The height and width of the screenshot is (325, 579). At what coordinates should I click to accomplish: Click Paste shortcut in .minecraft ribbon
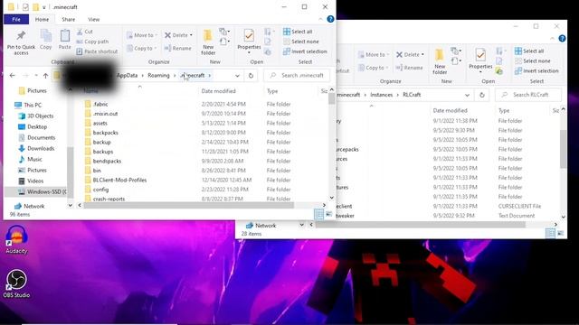point(97,51)
